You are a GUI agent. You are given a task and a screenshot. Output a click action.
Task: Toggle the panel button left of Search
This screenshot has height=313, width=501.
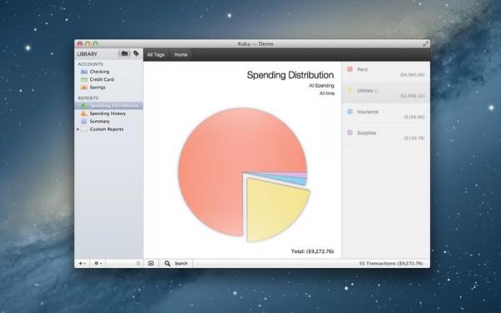click(151, 263)
